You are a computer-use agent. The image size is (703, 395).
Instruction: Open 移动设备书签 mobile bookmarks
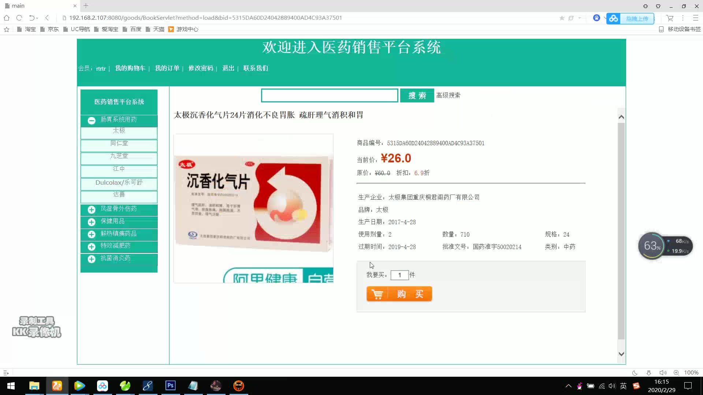coord(680,29)
